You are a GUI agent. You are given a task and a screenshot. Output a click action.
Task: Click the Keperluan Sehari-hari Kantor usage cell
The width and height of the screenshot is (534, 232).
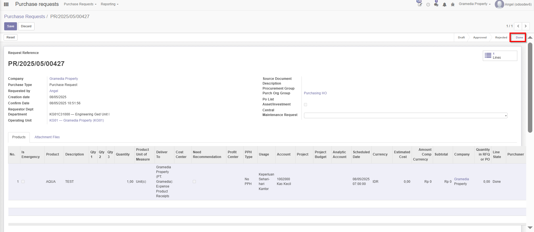pyautogui.click(x=266, y=182)
